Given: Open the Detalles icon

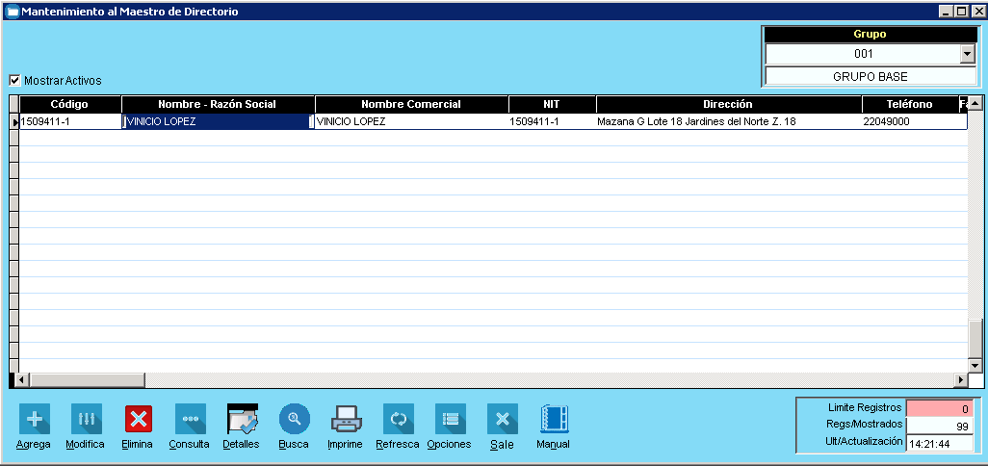Looking at the screenshot, I should pos(242,419).
